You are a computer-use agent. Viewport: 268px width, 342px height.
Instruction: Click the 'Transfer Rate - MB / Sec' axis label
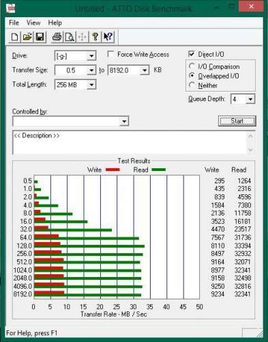coord(113,314)
